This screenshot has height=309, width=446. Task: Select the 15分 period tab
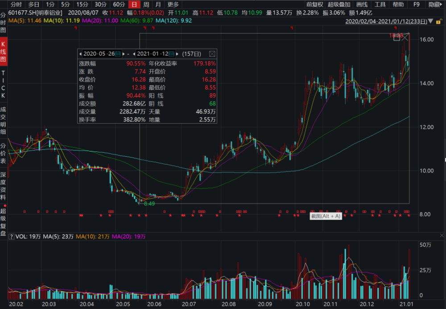82,4
